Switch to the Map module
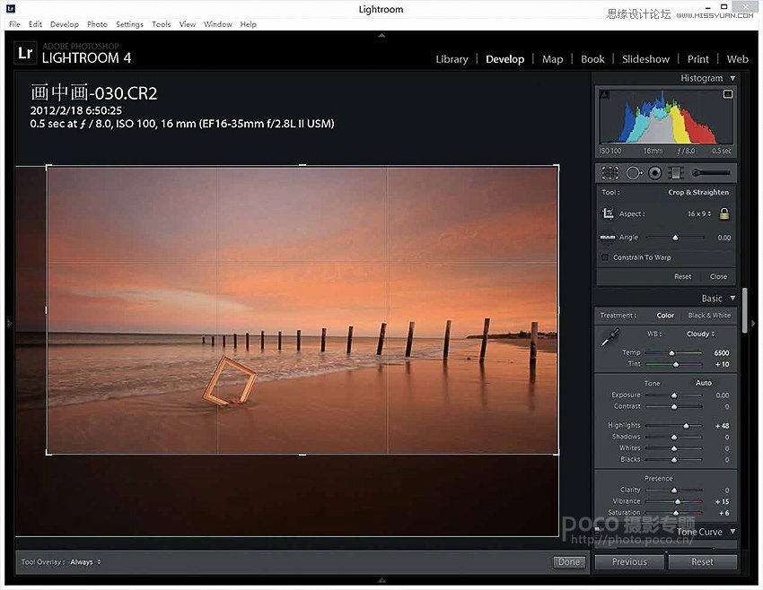 coord(552,59)
